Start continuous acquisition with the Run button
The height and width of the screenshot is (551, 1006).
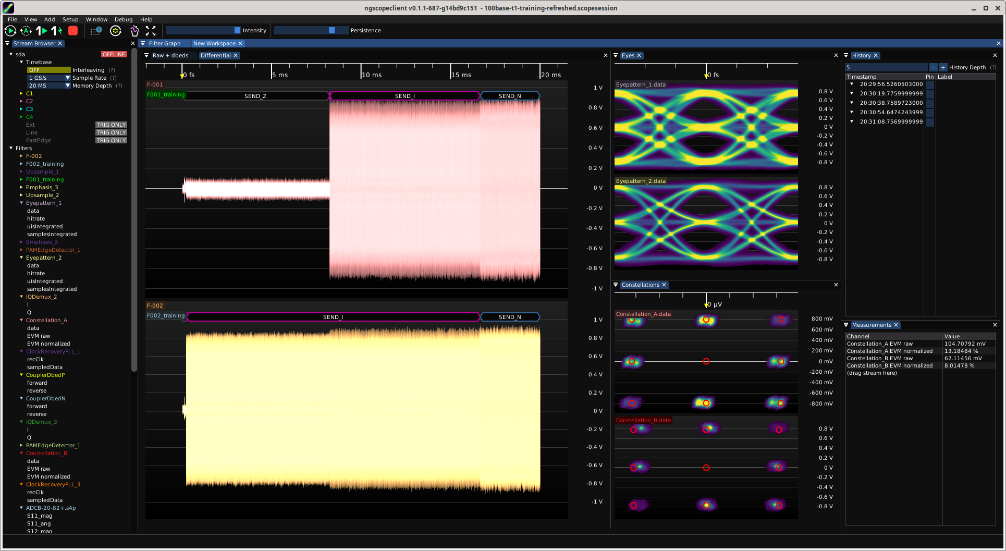point(10,31)
